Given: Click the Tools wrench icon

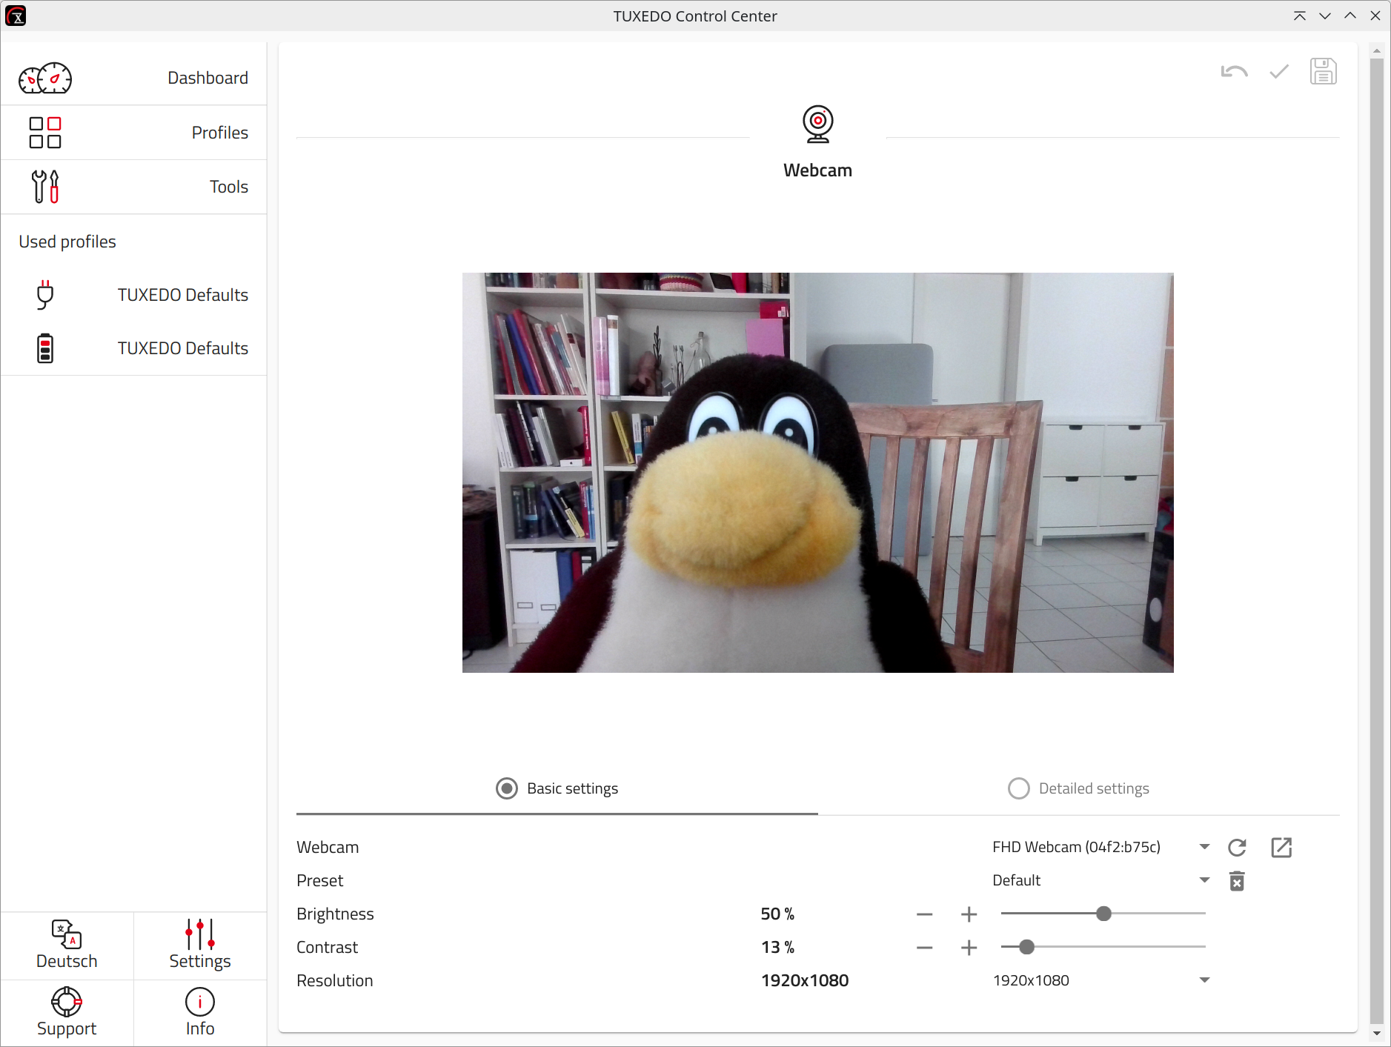Looking at the screenshot, I should (x=45, y=187).
